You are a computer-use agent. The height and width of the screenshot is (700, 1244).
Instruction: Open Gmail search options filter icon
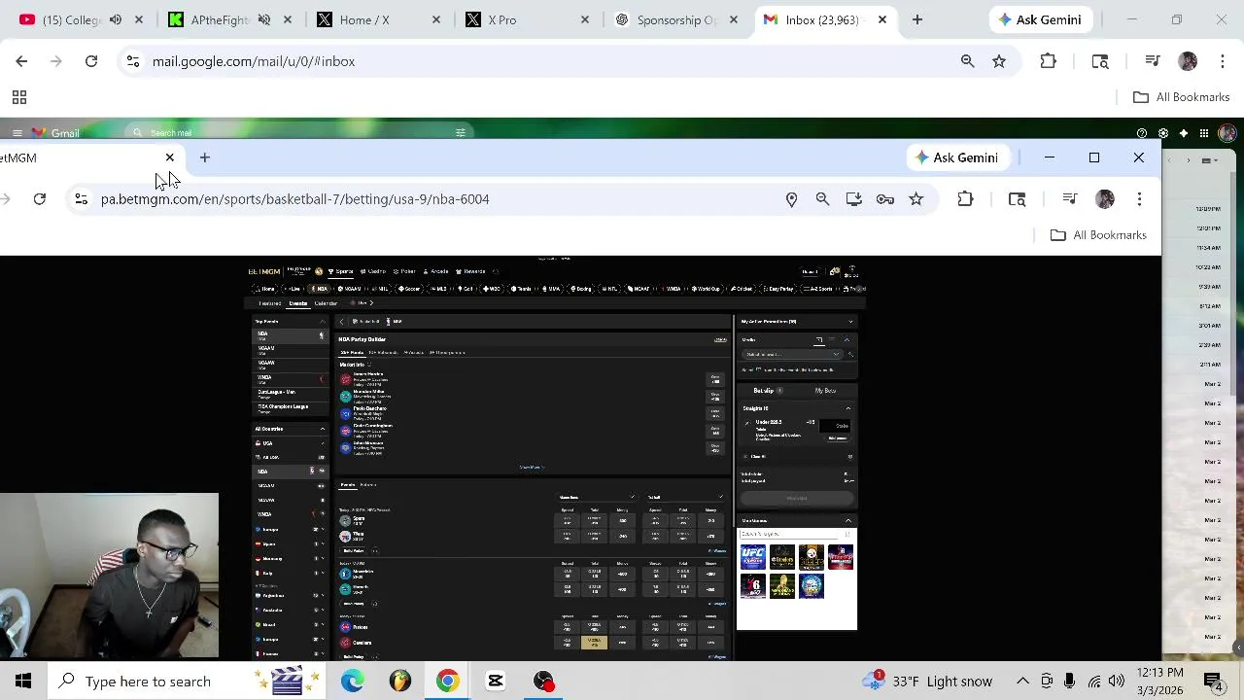pyautogui.click(x=461, y=133)
